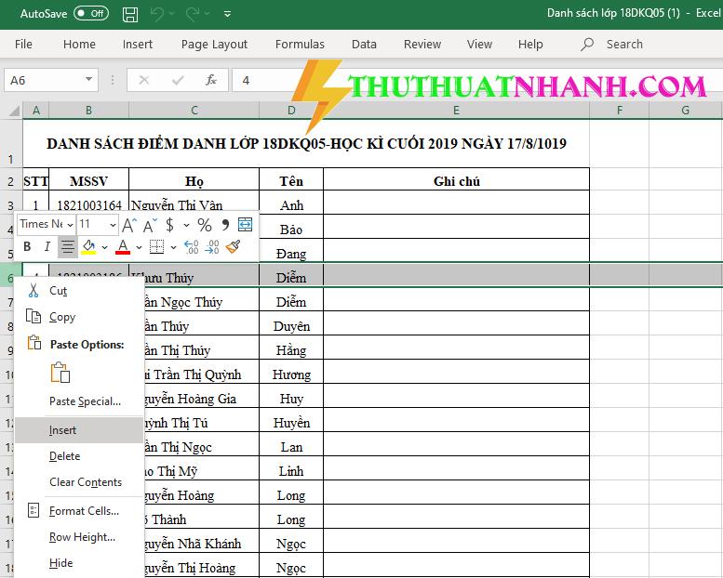Choose Copy from context menu
The width and height of the screenshot is (723, 578).
[62, 317]
